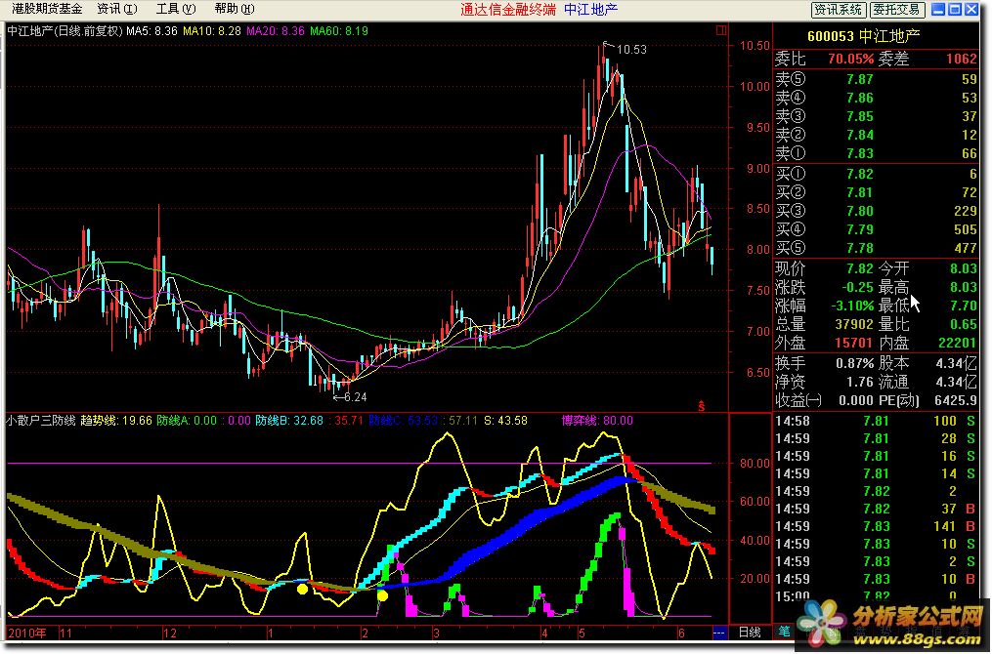Click the 80.00 level on indicator axis
Image resolution: width=992 pixels, height=654 pixels.
[755, 464]
